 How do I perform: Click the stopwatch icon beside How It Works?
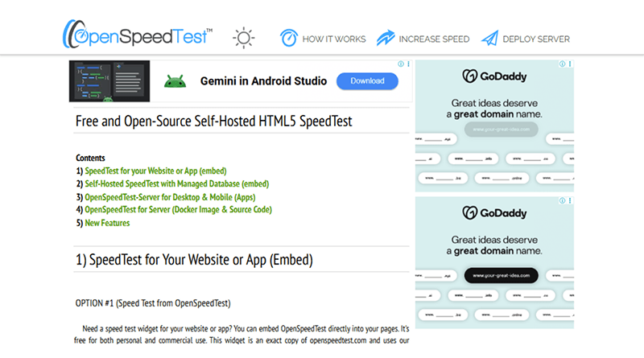pyautogui.click(x=289, y=38)
